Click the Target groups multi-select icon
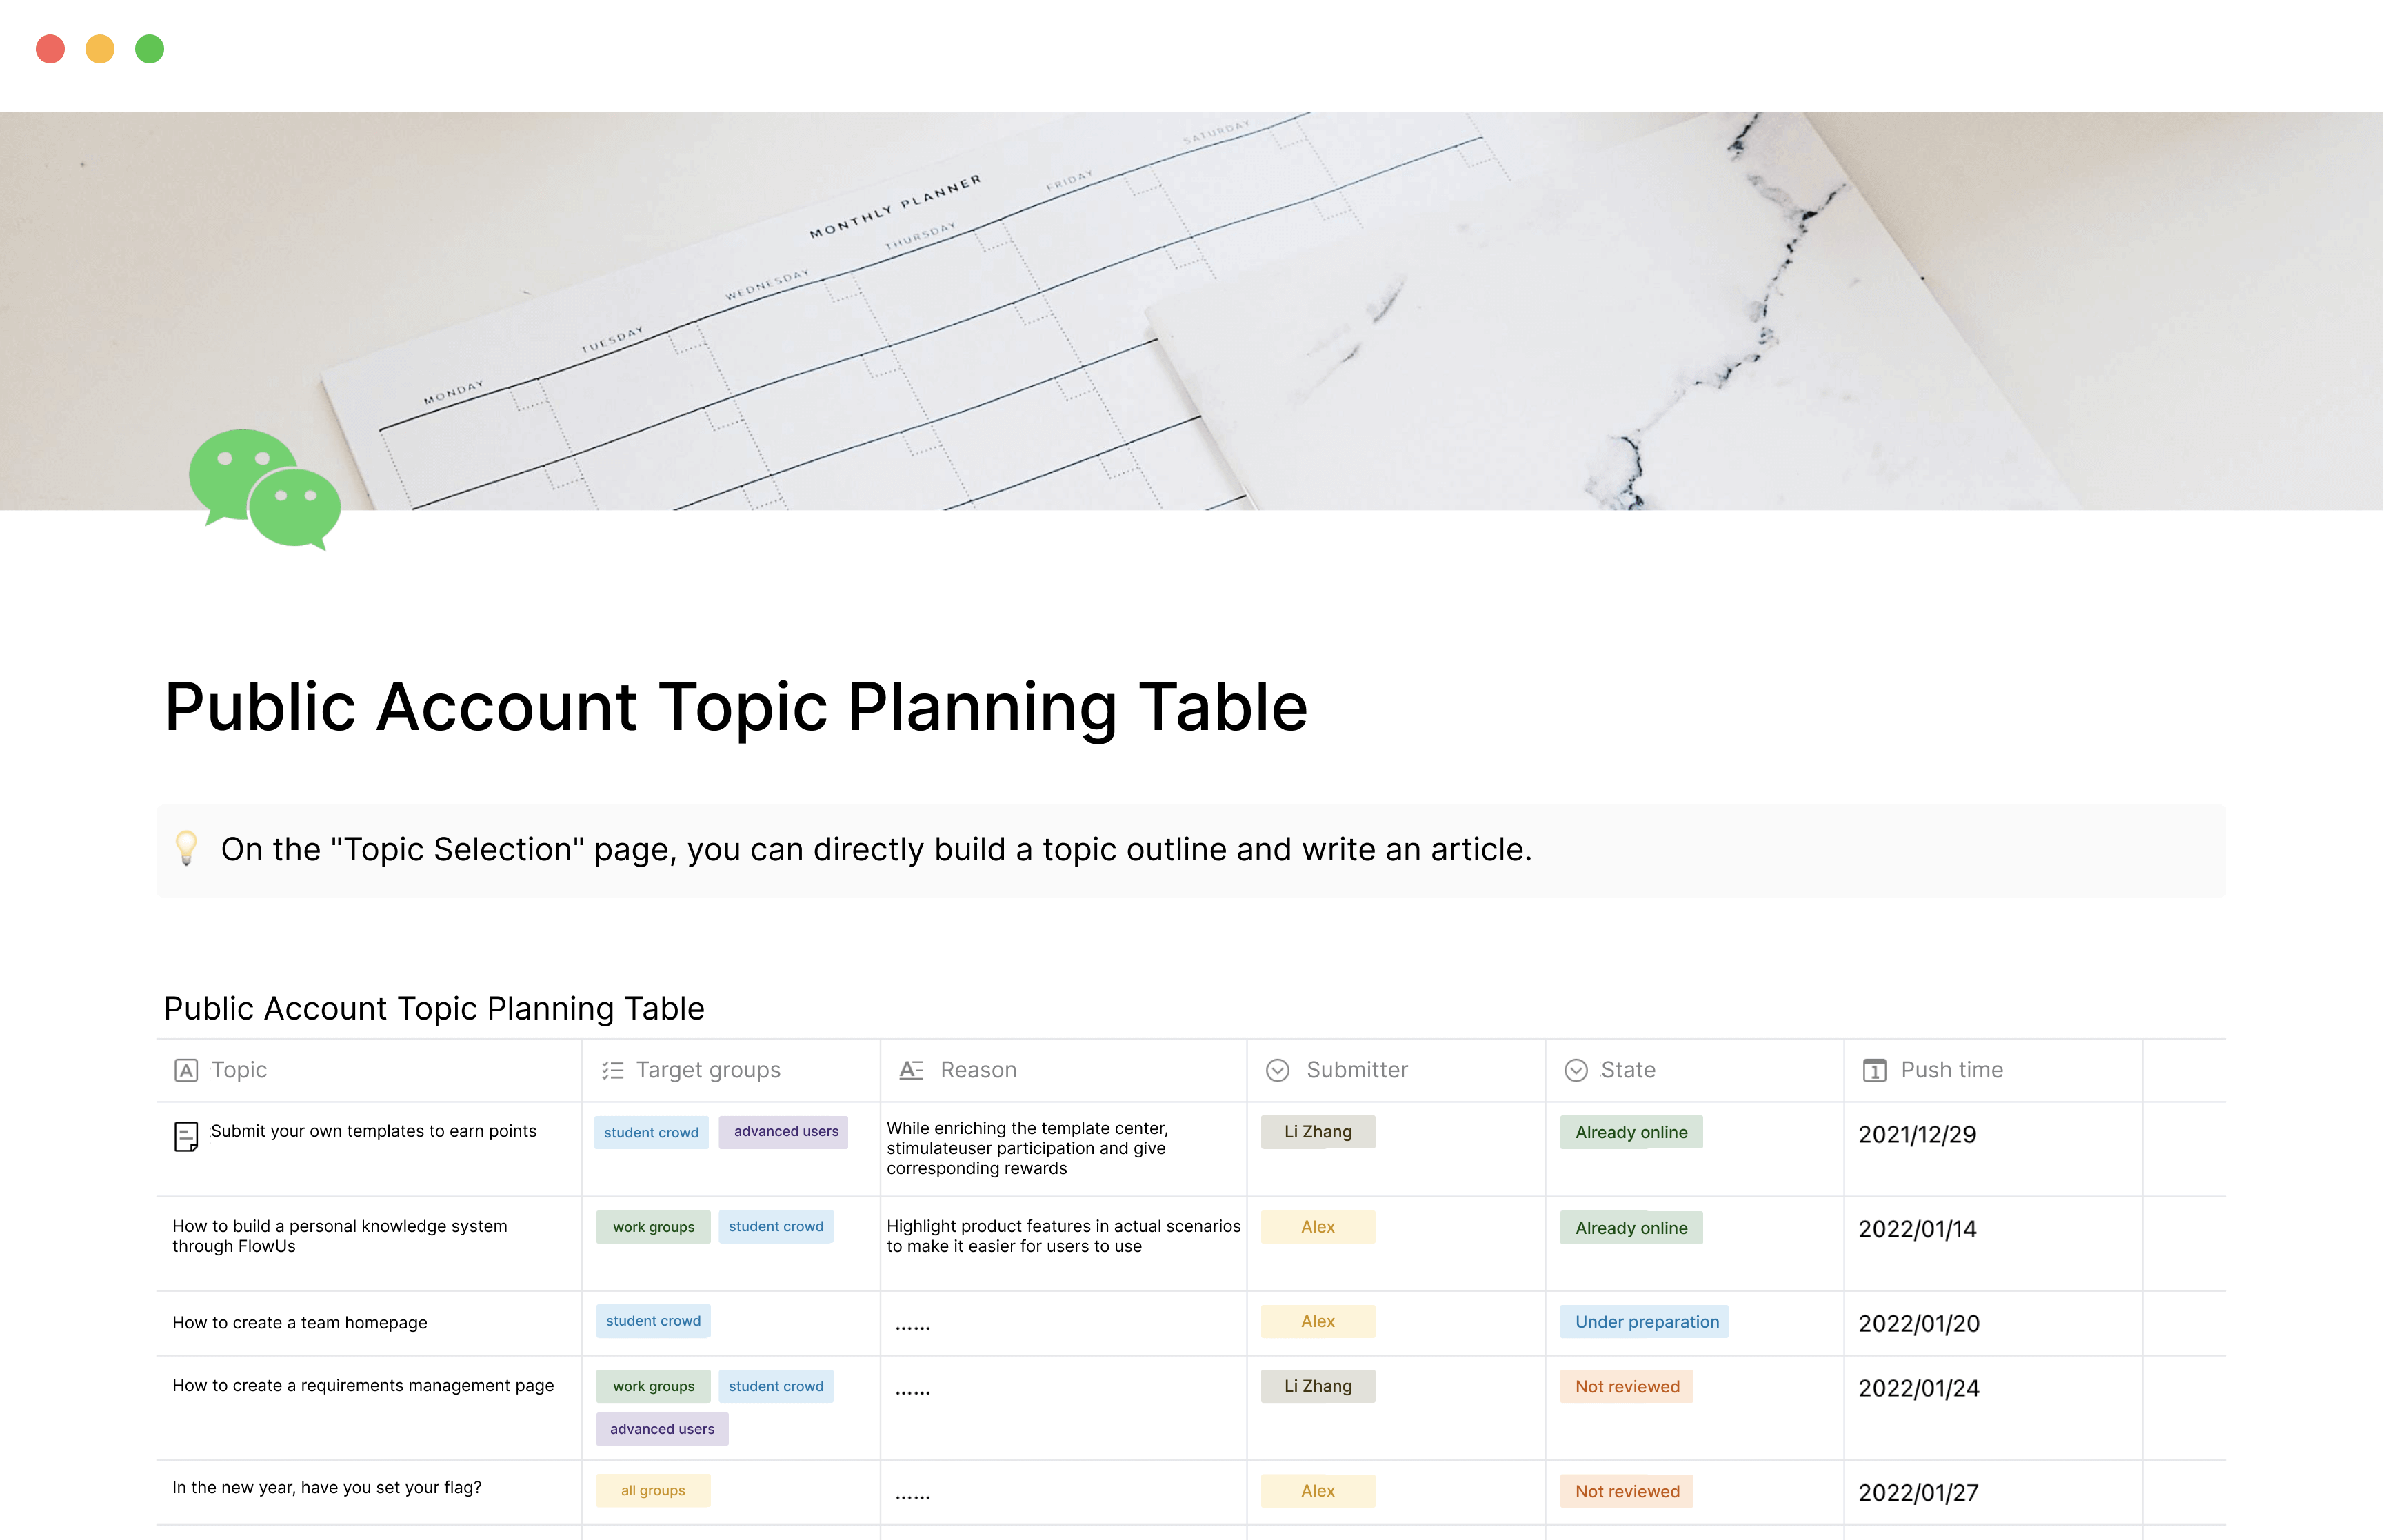 613,1070
